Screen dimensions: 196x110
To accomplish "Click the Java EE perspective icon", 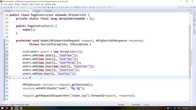I will click(x=194, y=7).
